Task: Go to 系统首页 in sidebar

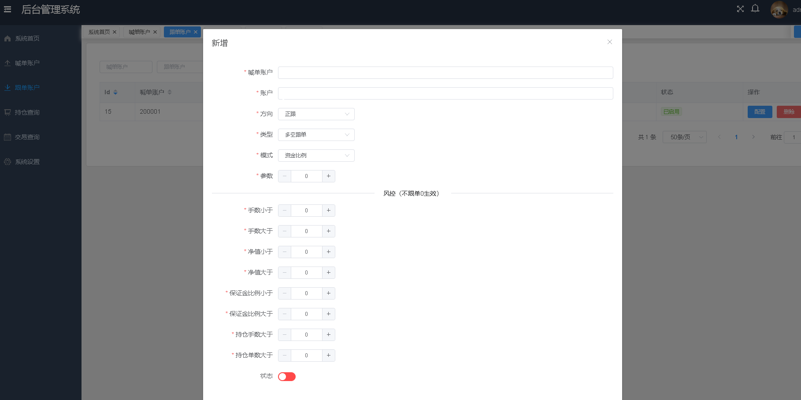Action: tap(41, 38)
